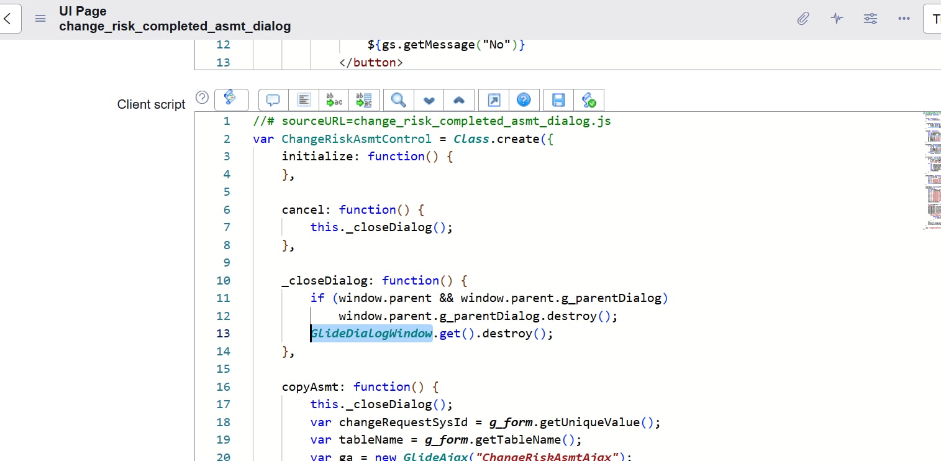Click the highlighted GlideDialogWindow text
The height and width of the screenshot is (461, 941).
(x=371, y=334)
